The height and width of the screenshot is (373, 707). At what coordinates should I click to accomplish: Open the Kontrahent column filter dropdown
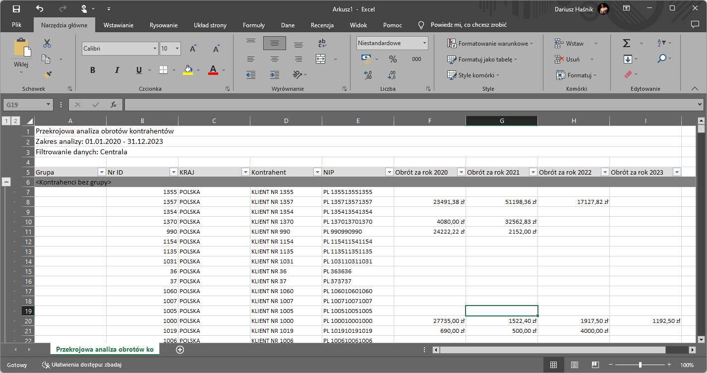[317, 172]
